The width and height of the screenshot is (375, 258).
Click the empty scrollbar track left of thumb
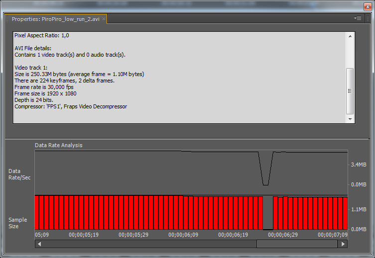(x=150, y=244)
